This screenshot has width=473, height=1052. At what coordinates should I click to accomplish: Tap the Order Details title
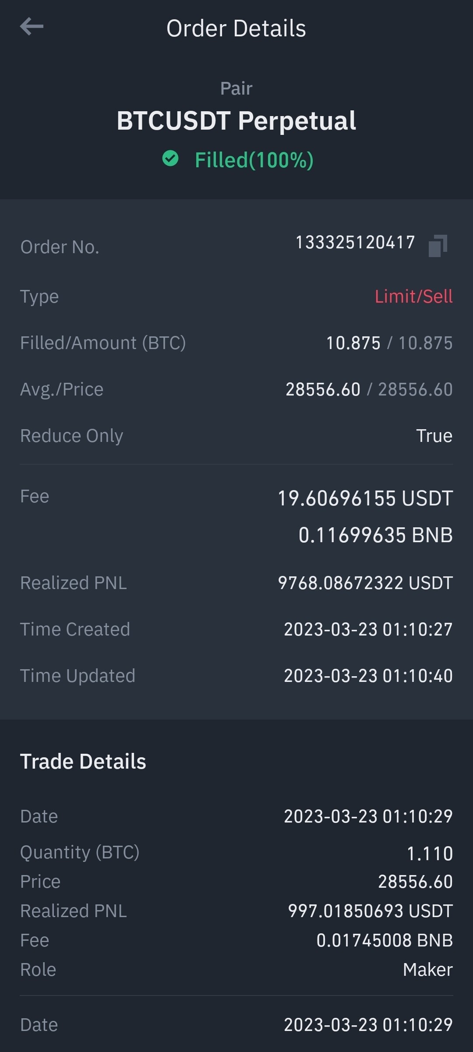tap(236, 29)
